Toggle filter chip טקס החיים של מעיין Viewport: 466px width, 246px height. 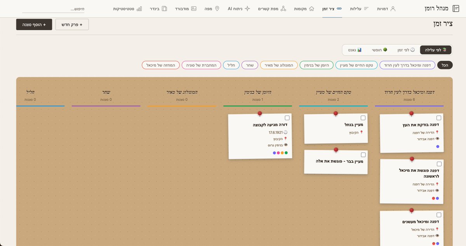(356, 65)
